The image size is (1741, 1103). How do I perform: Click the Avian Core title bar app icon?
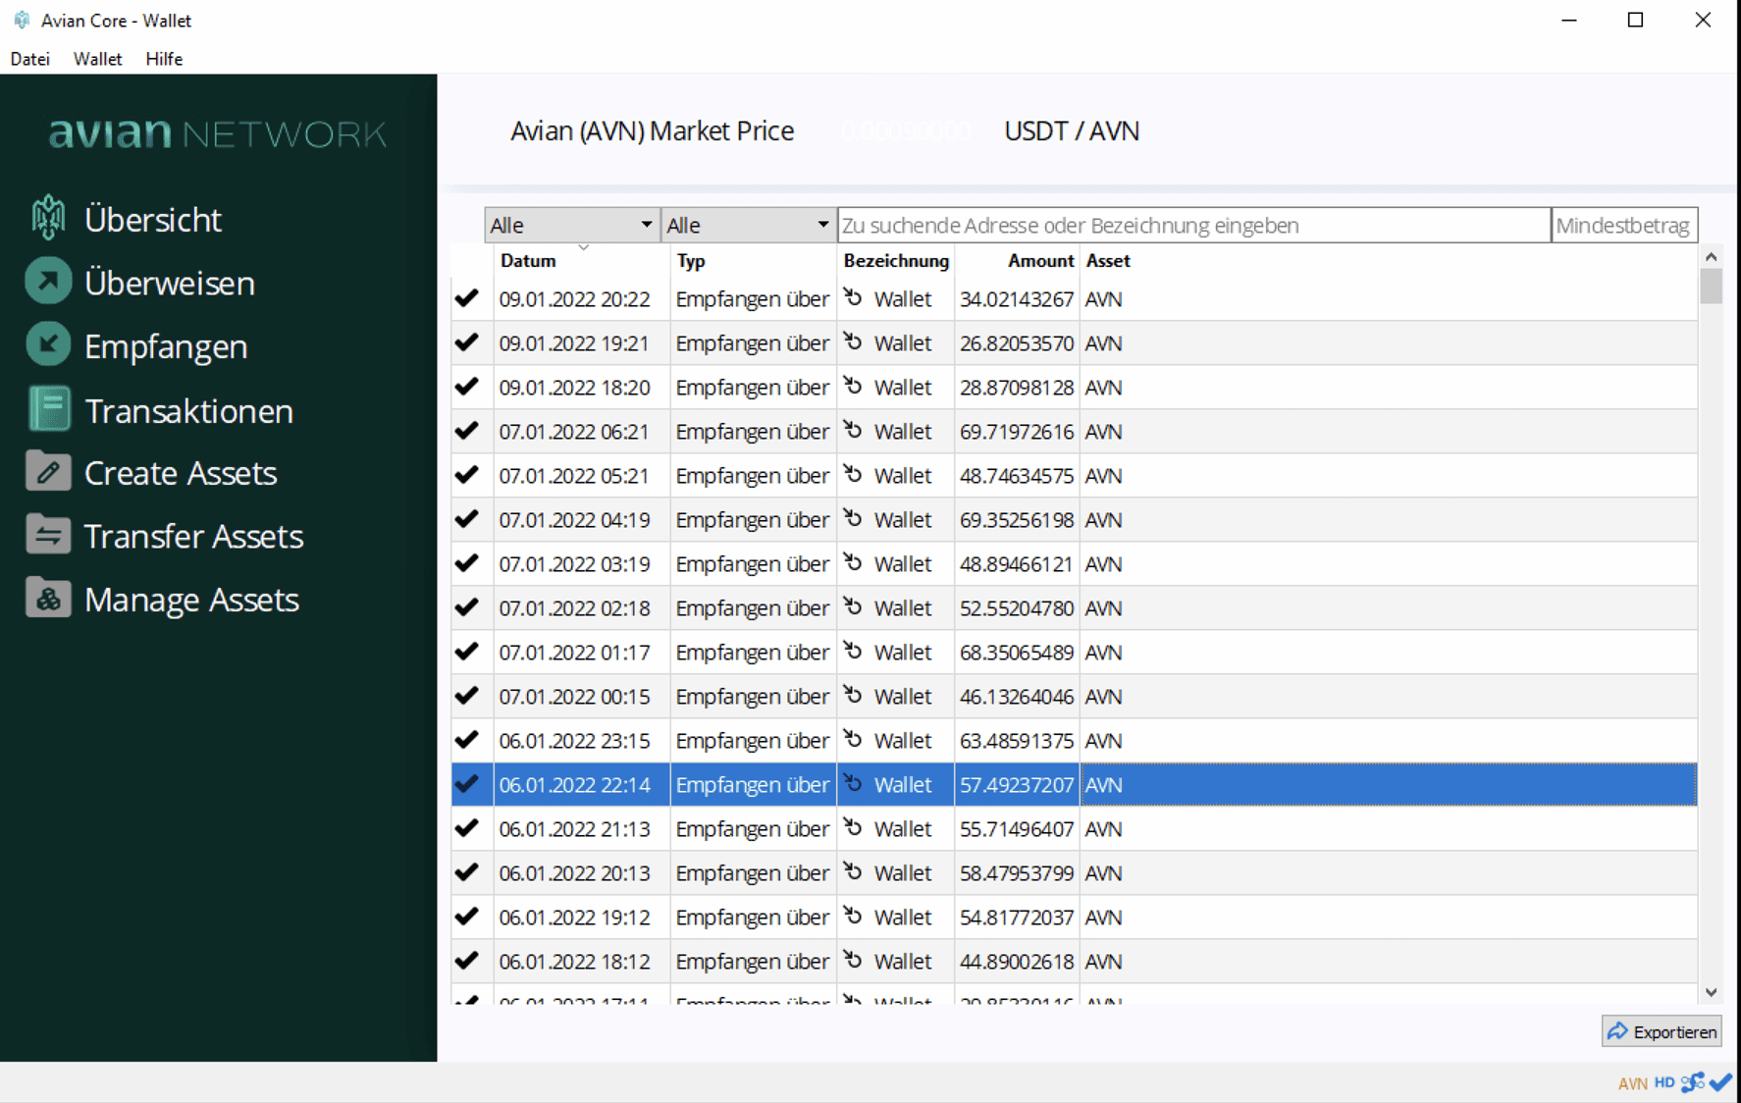click(x=22, y=20)
